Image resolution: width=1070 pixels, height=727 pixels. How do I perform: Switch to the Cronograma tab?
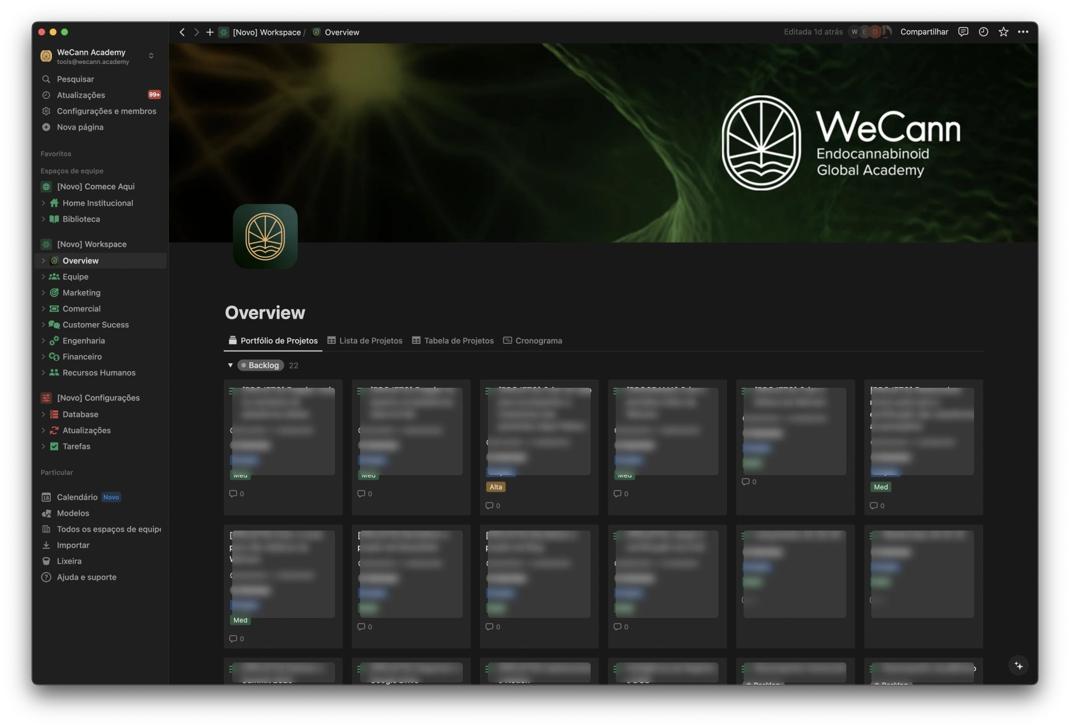click(532, 340)
